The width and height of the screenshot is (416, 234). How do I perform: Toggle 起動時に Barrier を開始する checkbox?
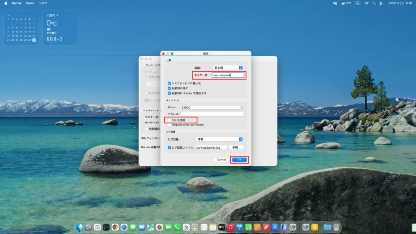pyautogui.click(x=170, y=93)
